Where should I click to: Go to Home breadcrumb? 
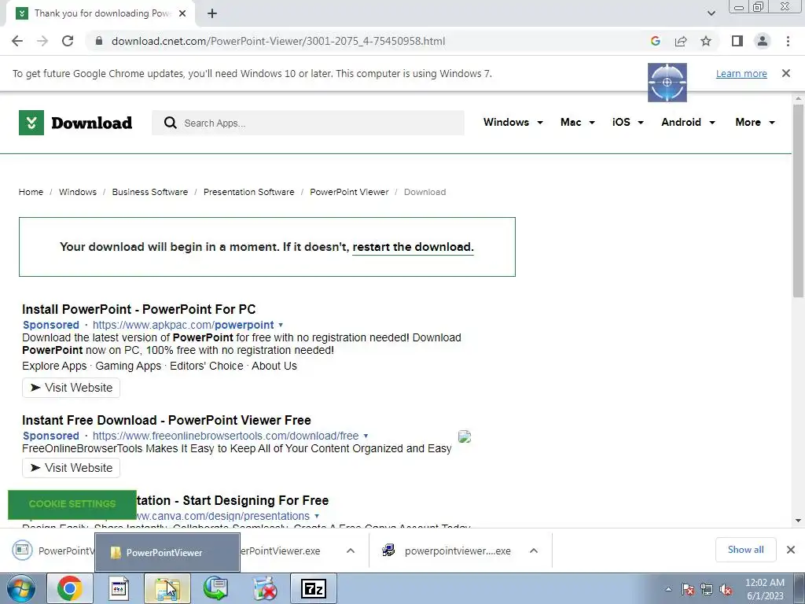tap(31, 192)
